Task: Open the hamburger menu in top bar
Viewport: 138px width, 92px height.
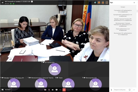Action: click(3, 3)
